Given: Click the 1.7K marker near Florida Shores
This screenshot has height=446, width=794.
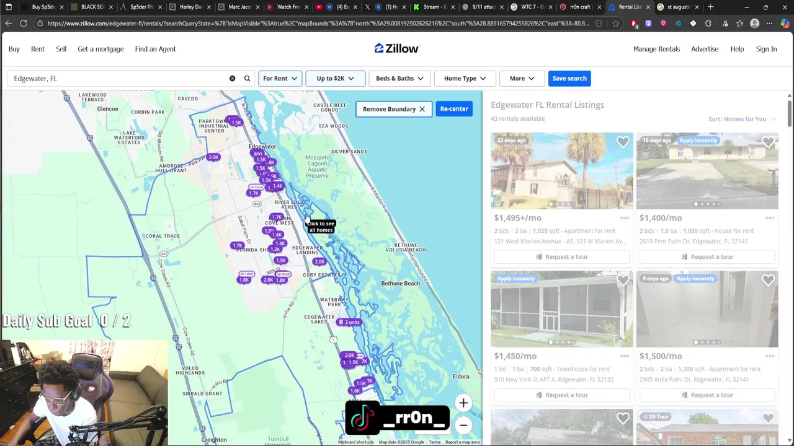Looking at the screenshot, I should click(x=237, y=246).
